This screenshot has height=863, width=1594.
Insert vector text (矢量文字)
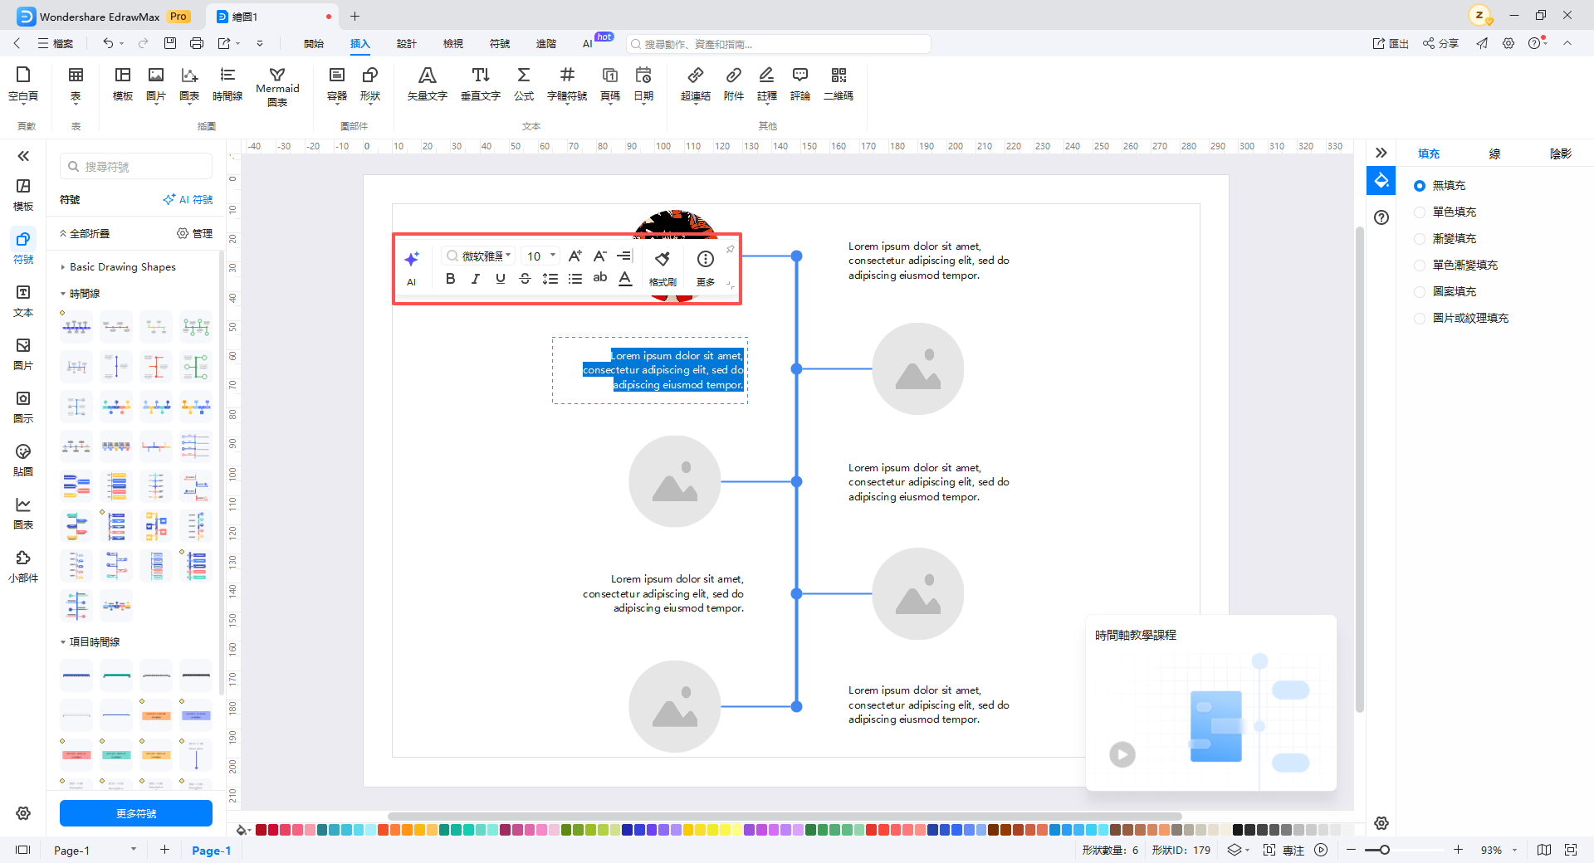pos(428,84)
